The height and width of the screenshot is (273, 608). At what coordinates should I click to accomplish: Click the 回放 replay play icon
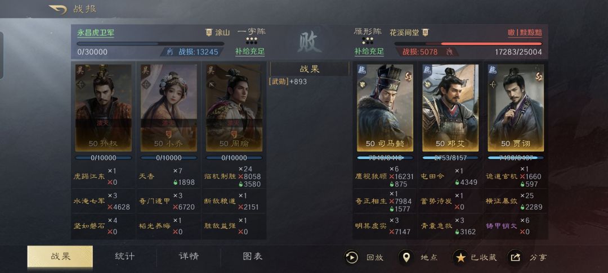[351, 257]
